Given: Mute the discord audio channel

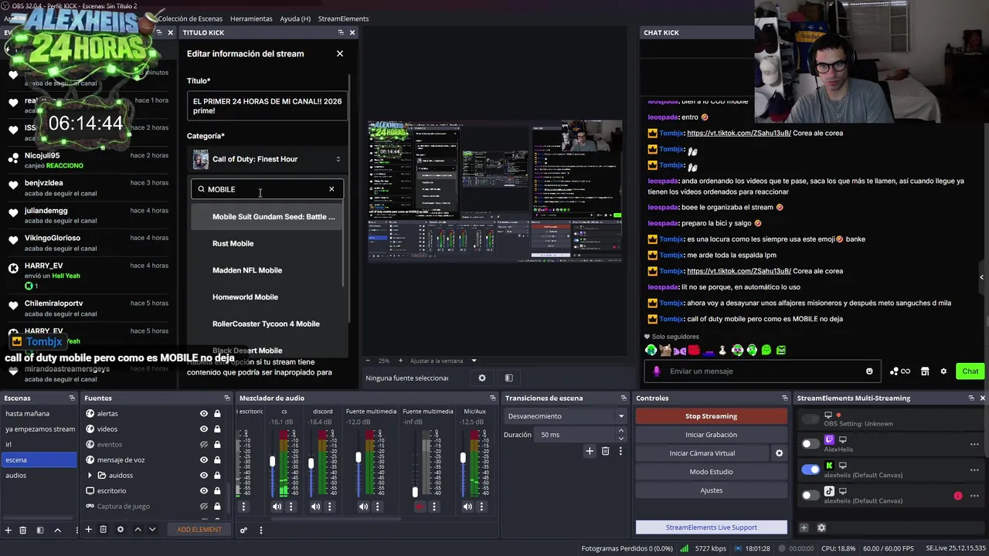Looking at the screenshot, I should [315, 507].
